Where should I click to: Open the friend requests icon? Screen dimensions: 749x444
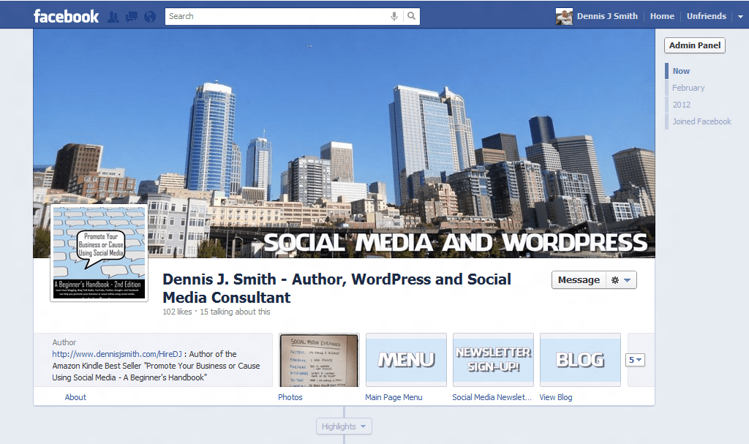113,17
